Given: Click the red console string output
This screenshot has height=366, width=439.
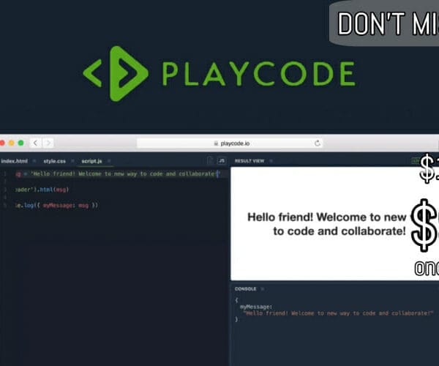Looking at the screenshot, I should pos(338,313).
